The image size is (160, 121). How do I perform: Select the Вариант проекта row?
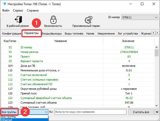tap(78, 61)
